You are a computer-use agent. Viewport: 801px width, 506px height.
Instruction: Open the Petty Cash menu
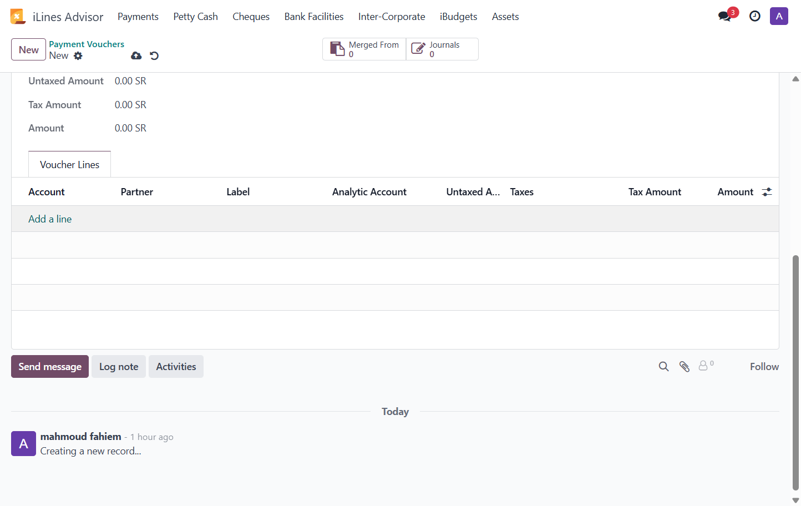[196, 17]
